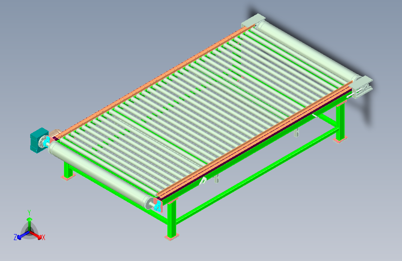Select the gray bearing housing at far right end
The height and width of the screenshot is (261, 402).
(x=362, y=87)
